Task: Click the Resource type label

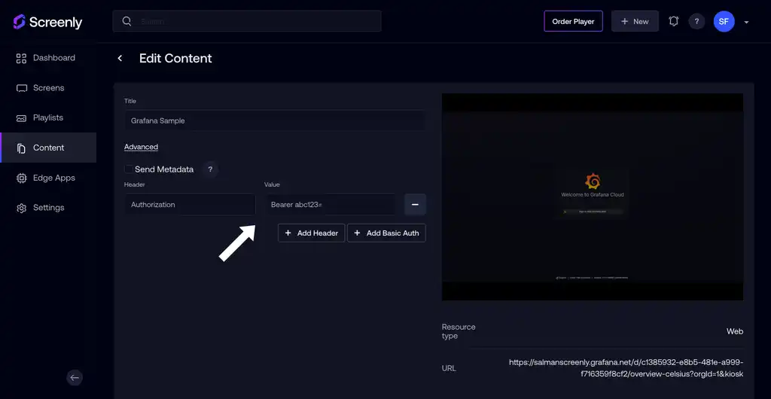Action: click(459, 331)
